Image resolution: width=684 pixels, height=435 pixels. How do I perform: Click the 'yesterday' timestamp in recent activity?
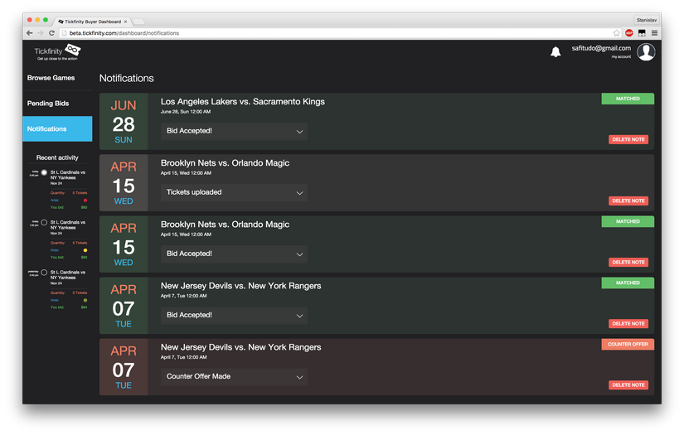tap(33, 271)
